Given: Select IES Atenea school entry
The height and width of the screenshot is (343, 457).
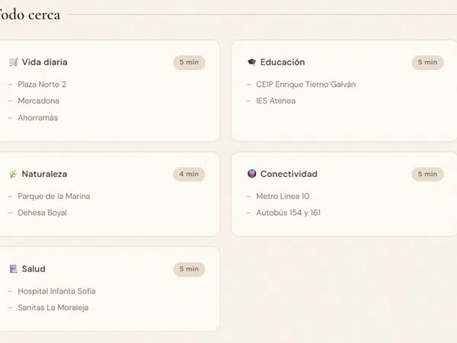Looking at the screenshot, I should click(x=276, y=101).
